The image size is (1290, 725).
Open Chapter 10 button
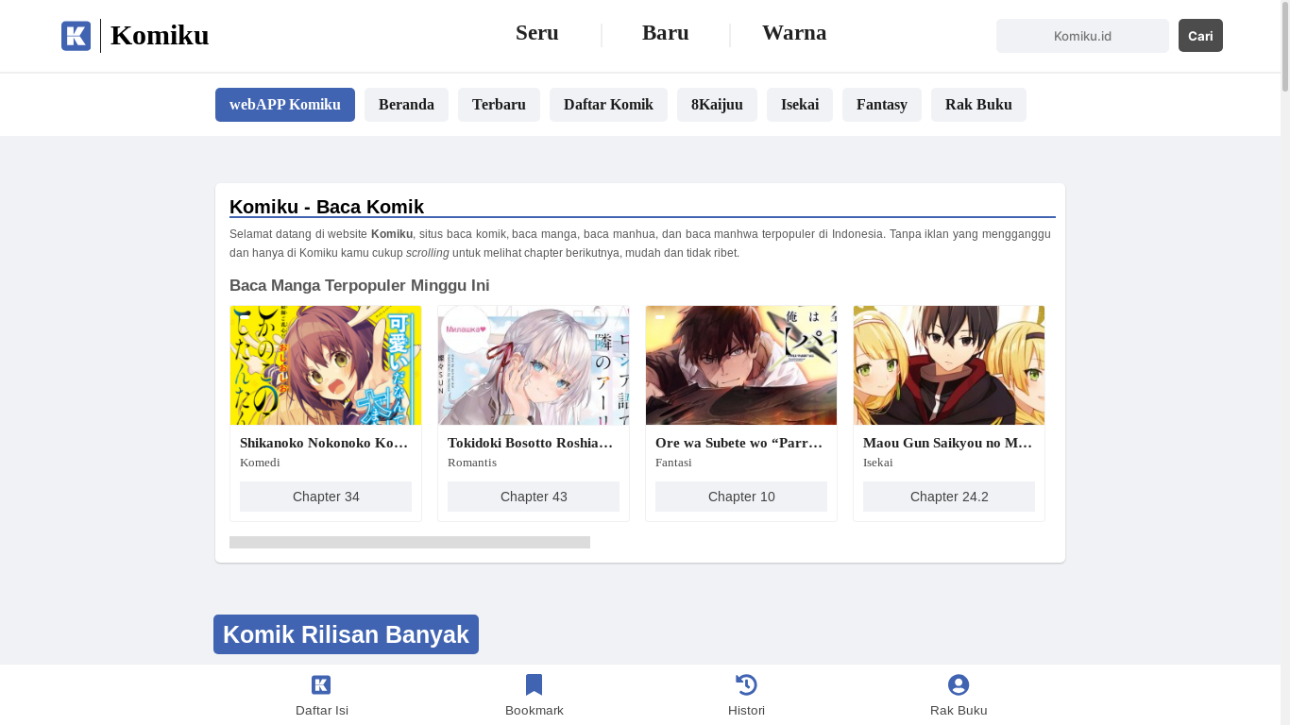(x=741, y=497)
